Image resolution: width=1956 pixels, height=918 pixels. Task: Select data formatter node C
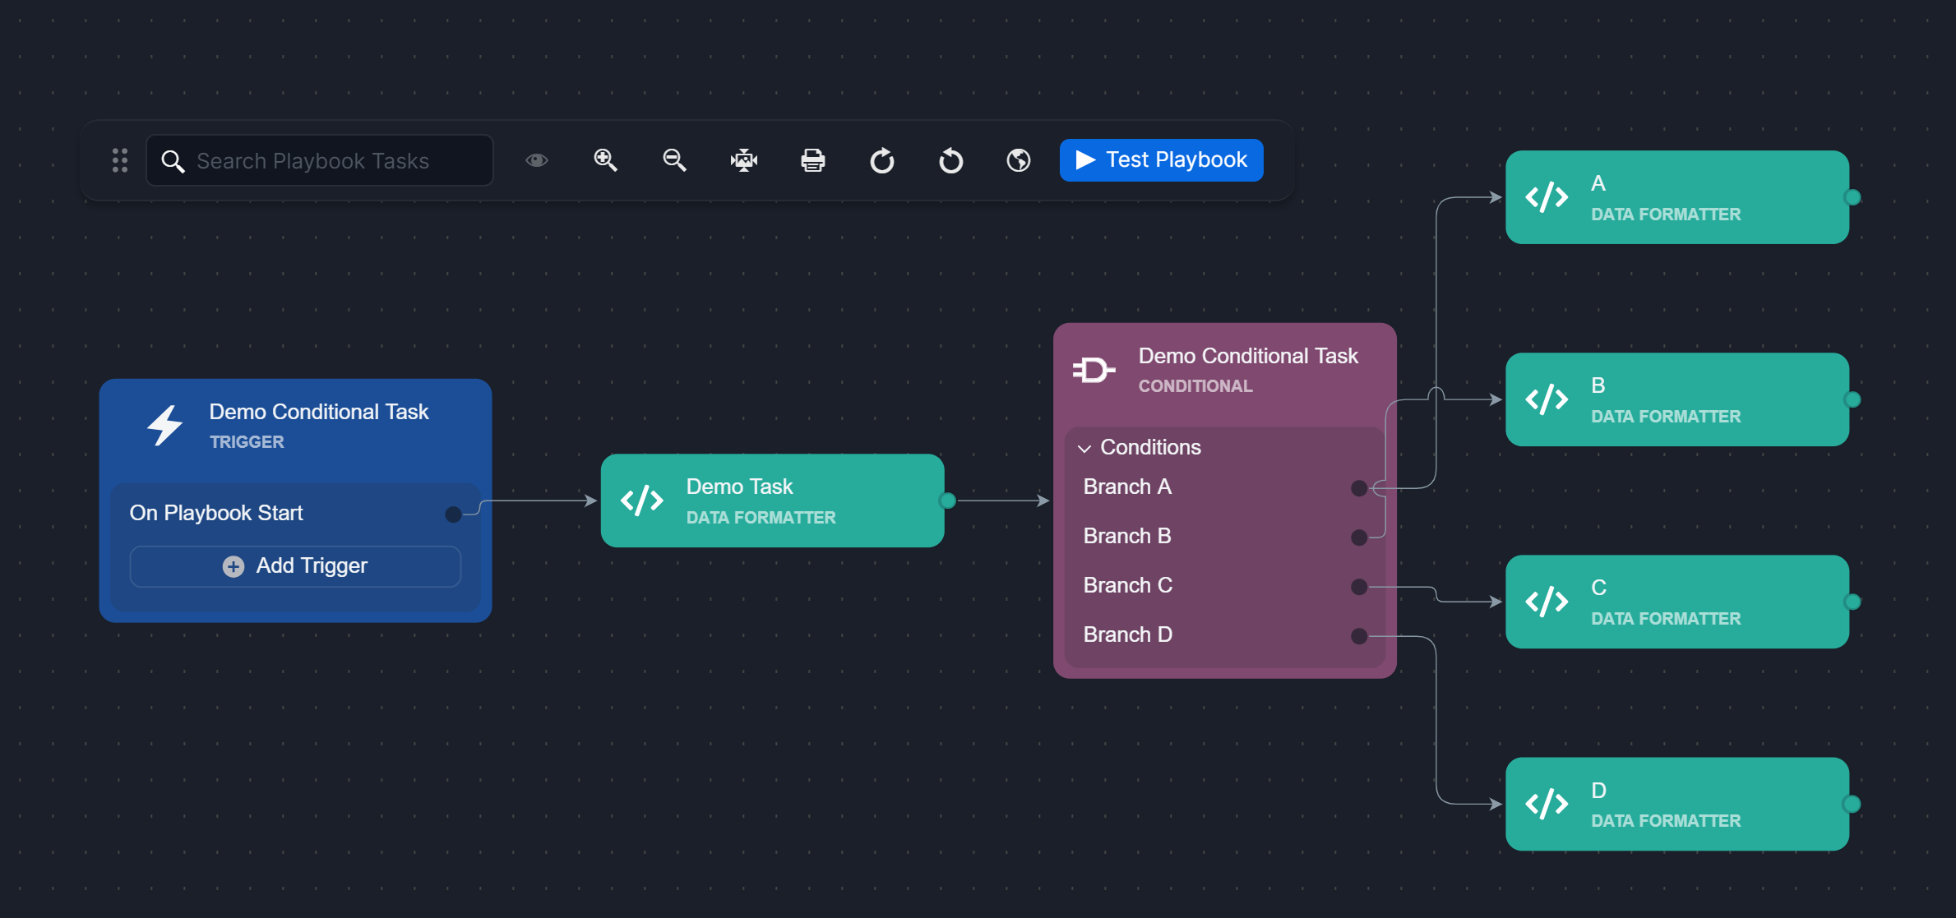pyautogui.click(x=1676, y=602)
